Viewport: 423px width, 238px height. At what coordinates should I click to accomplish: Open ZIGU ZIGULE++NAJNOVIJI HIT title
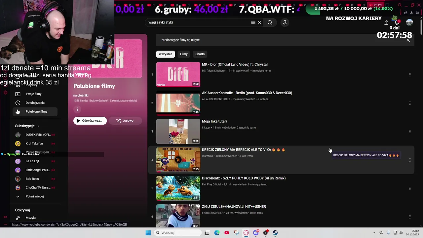[234, 207]
